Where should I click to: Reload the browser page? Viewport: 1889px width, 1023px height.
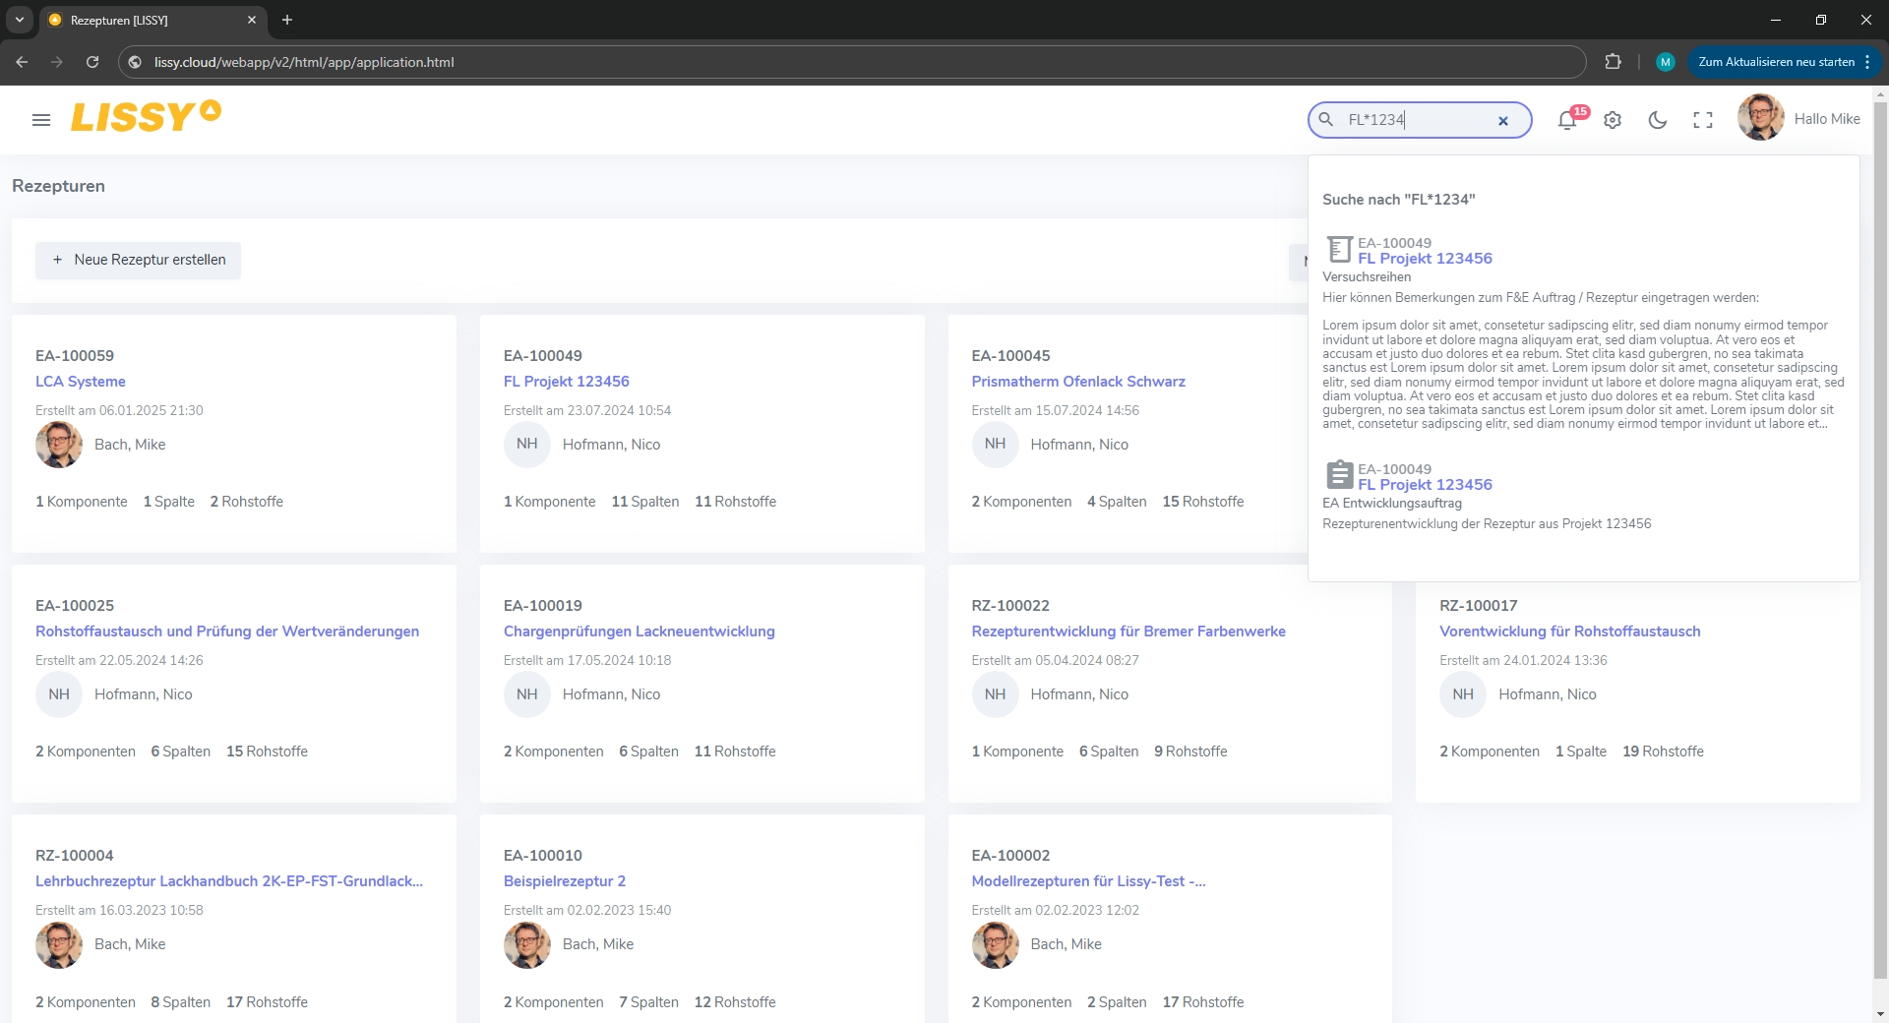[92, 62]
